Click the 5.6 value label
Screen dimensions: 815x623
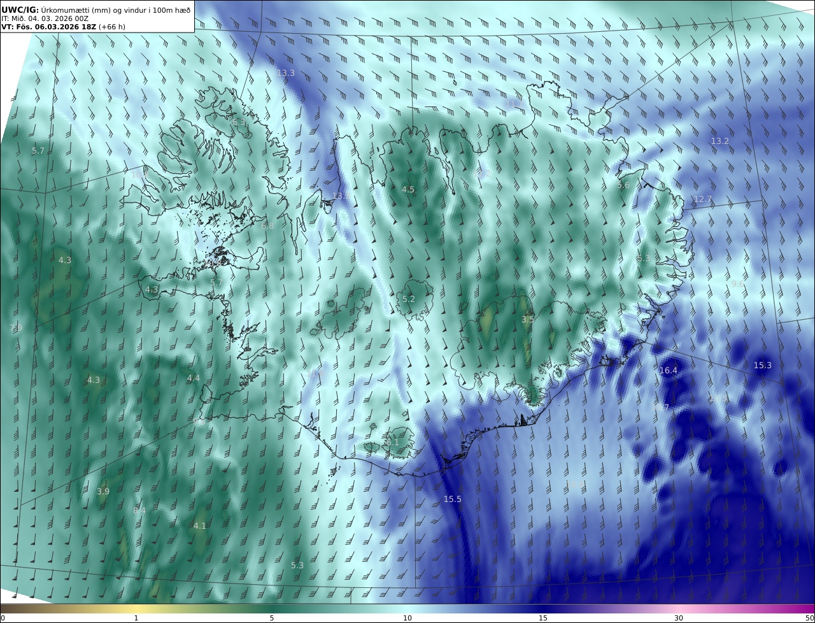623,185
